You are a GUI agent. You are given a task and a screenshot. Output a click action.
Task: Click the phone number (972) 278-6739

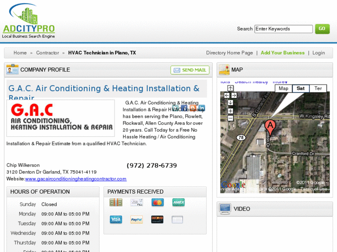[152, 166]
